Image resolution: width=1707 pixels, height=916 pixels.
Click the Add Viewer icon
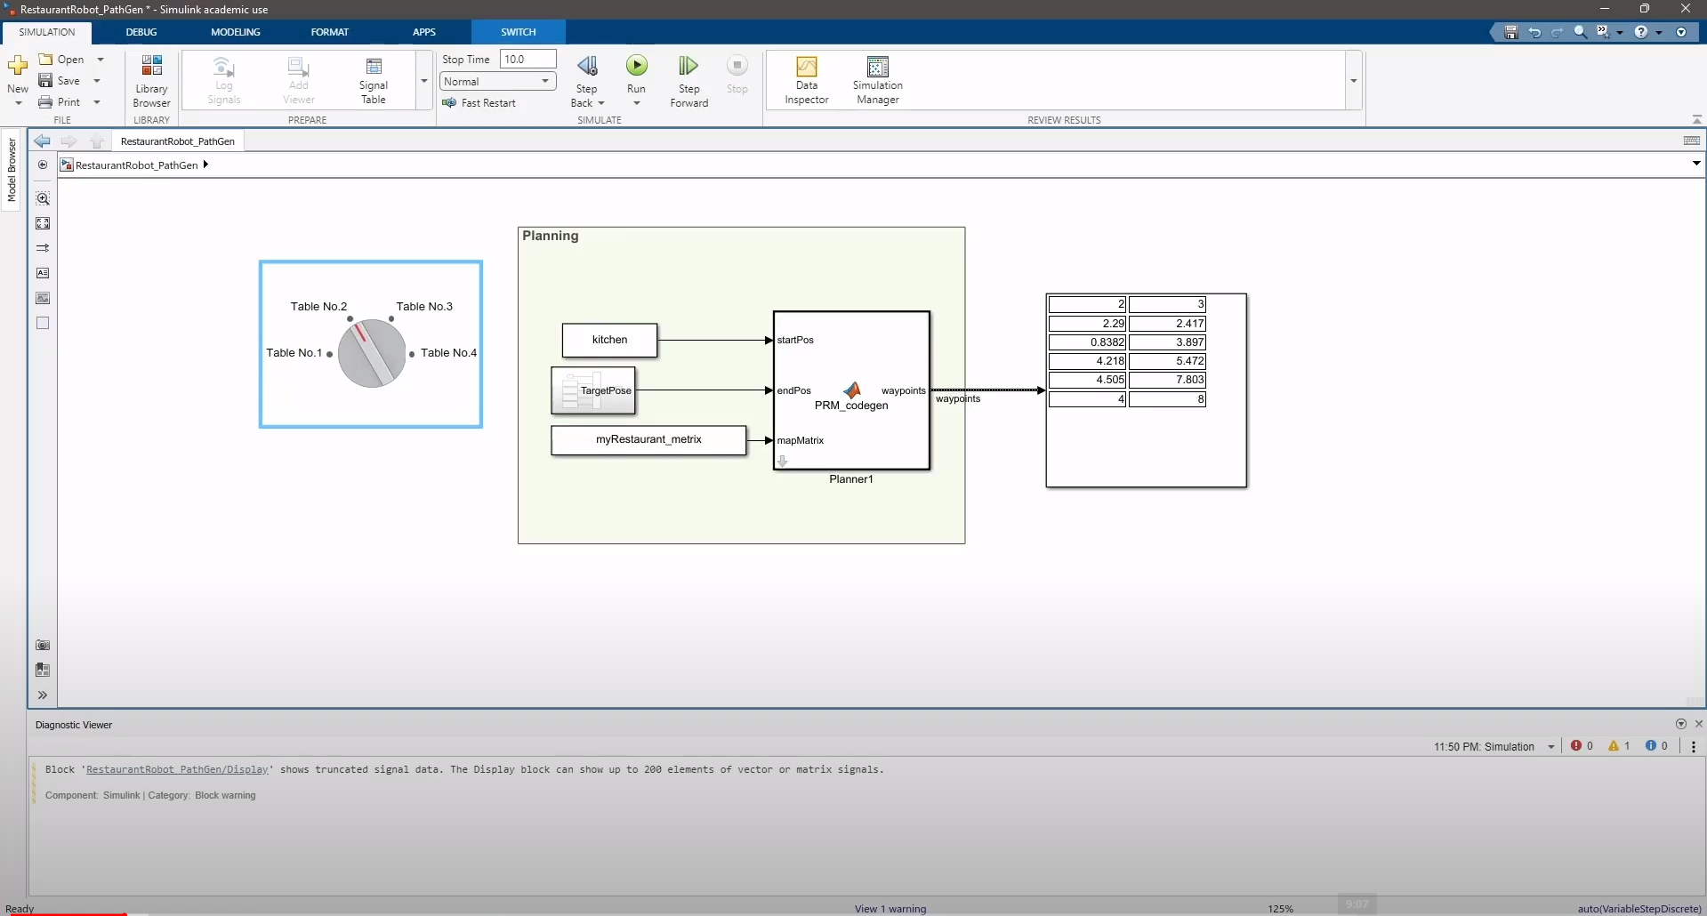point(299,81)
